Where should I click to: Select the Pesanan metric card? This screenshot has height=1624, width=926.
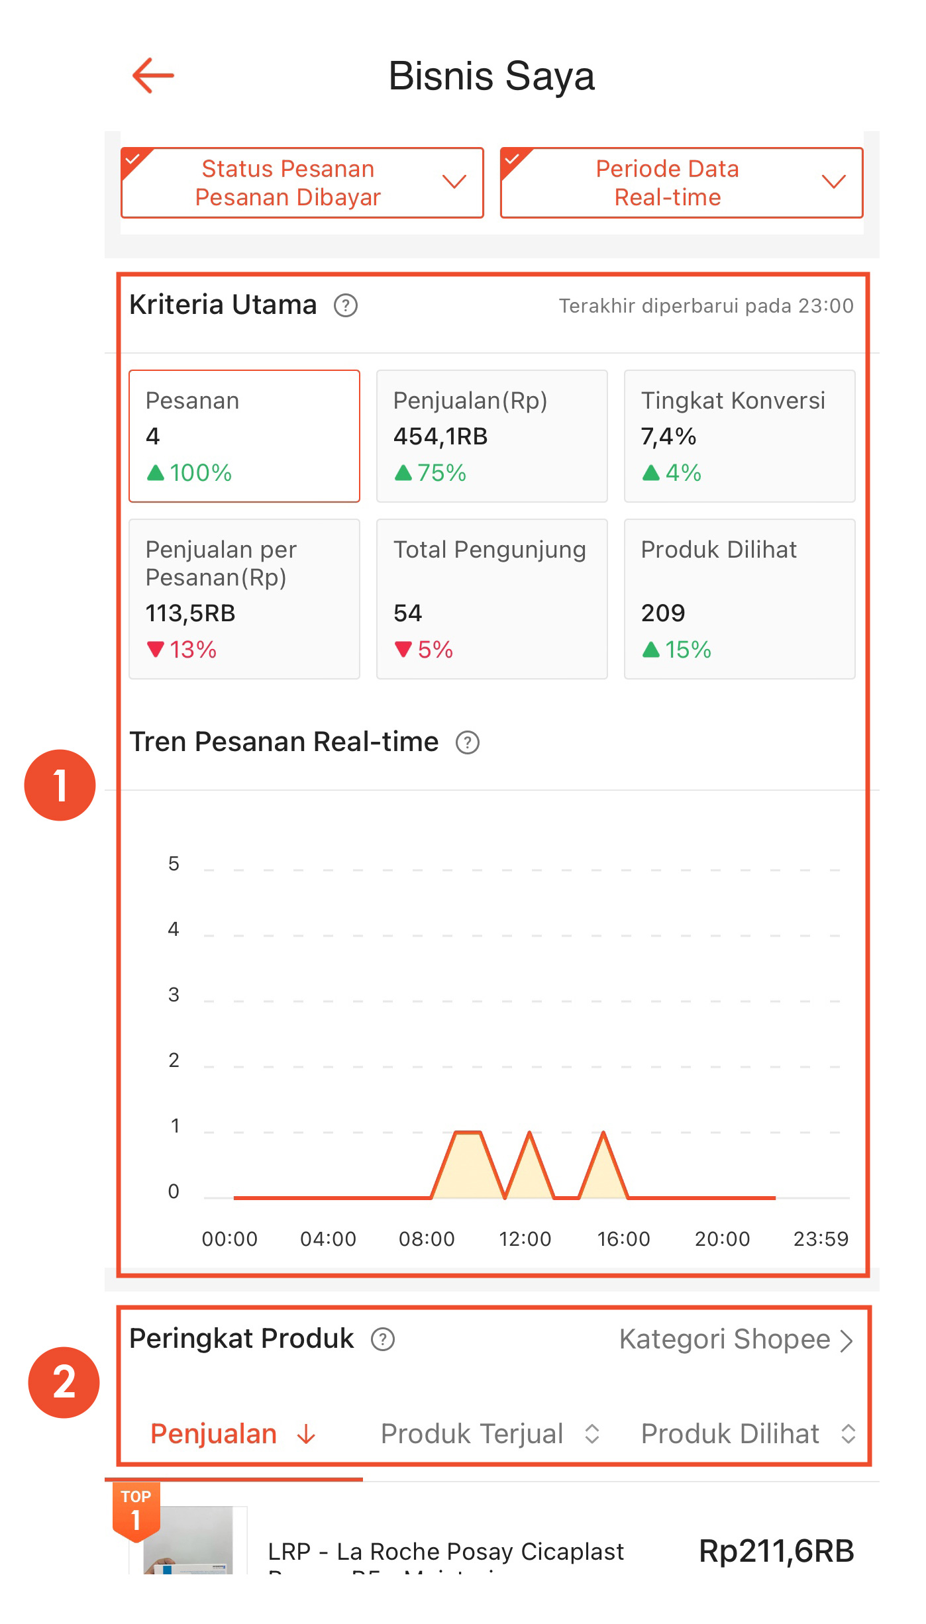pyautogui.click(x=244, y=436)
